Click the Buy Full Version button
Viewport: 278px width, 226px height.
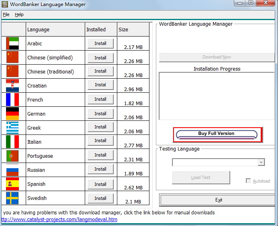click(218, 135)
